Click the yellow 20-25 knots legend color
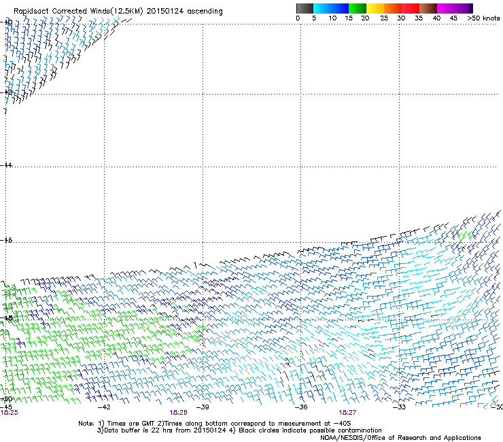 coord(375,8)
